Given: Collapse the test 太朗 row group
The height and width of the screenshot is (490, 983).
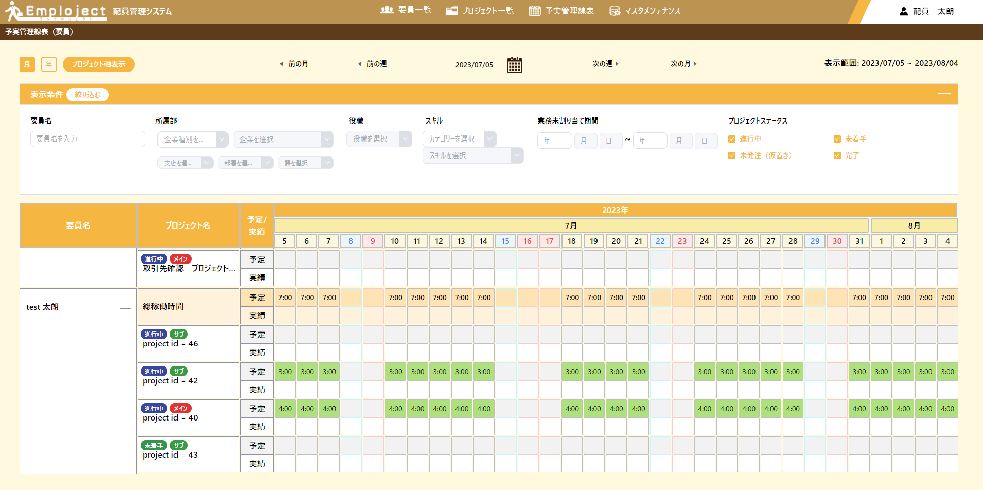Looking at the screenshot, I should click(x=125, y=308).
